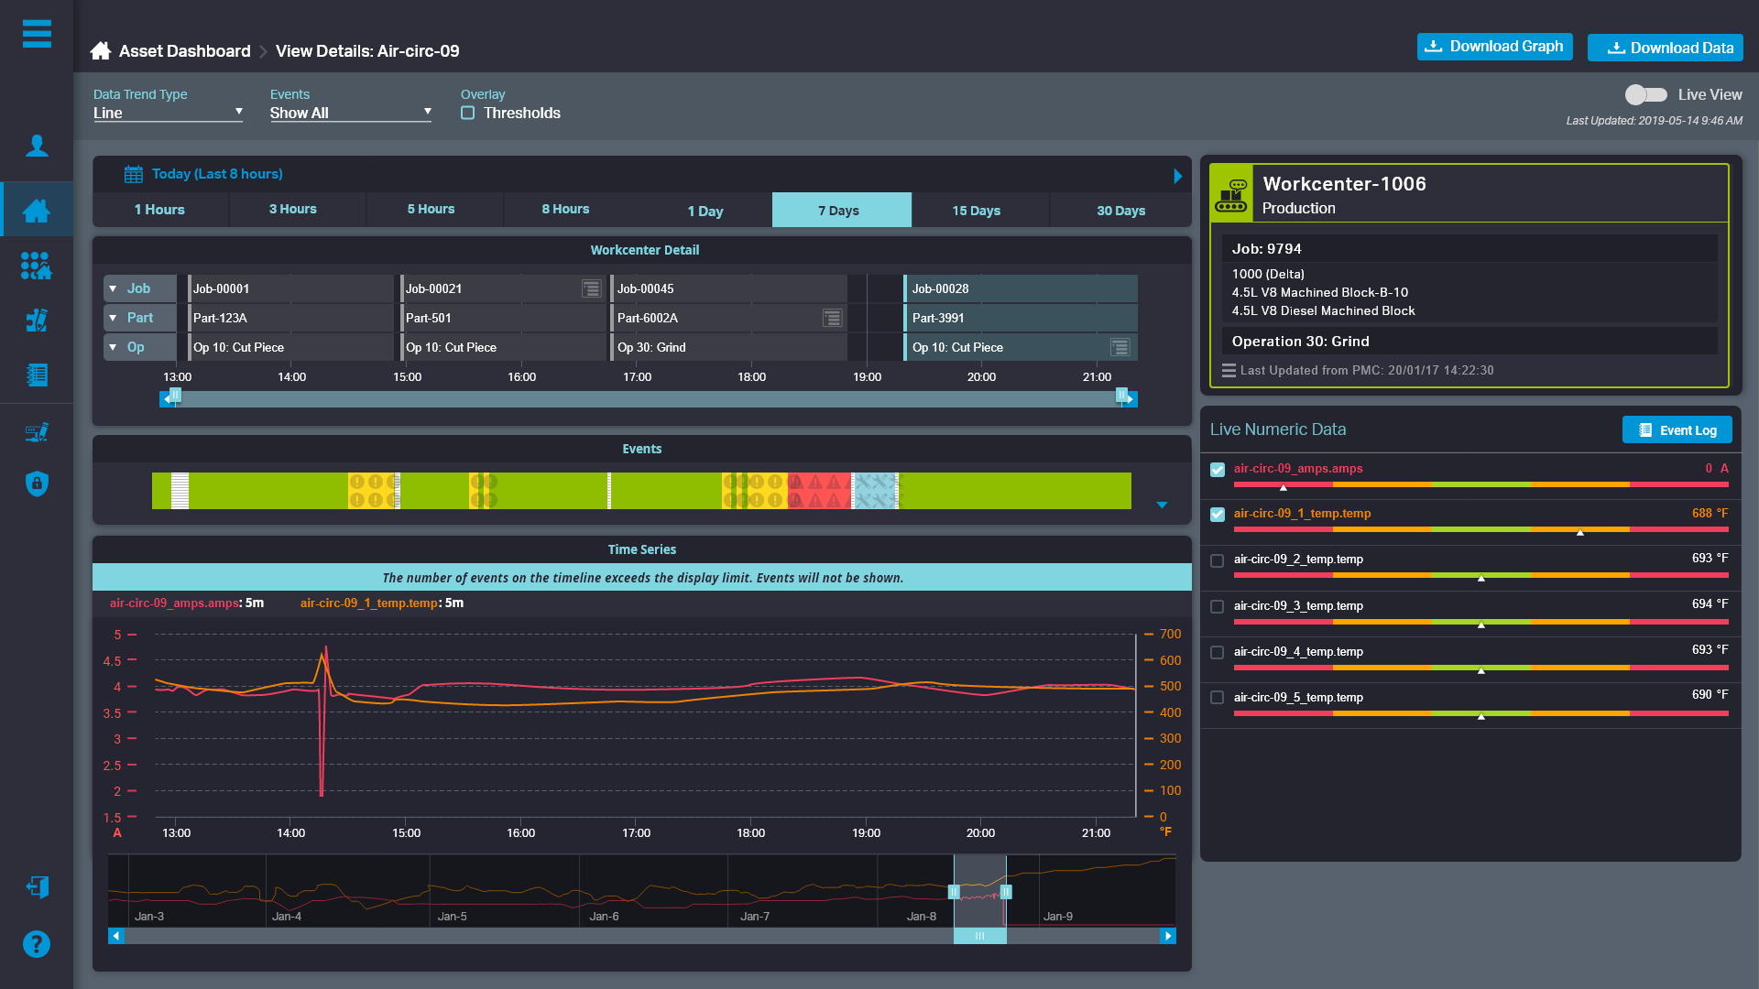Screen dimensions: 1759x989
Task: Select the 15 Days tab
Action: pyautogui.click(x=976, y=211)
